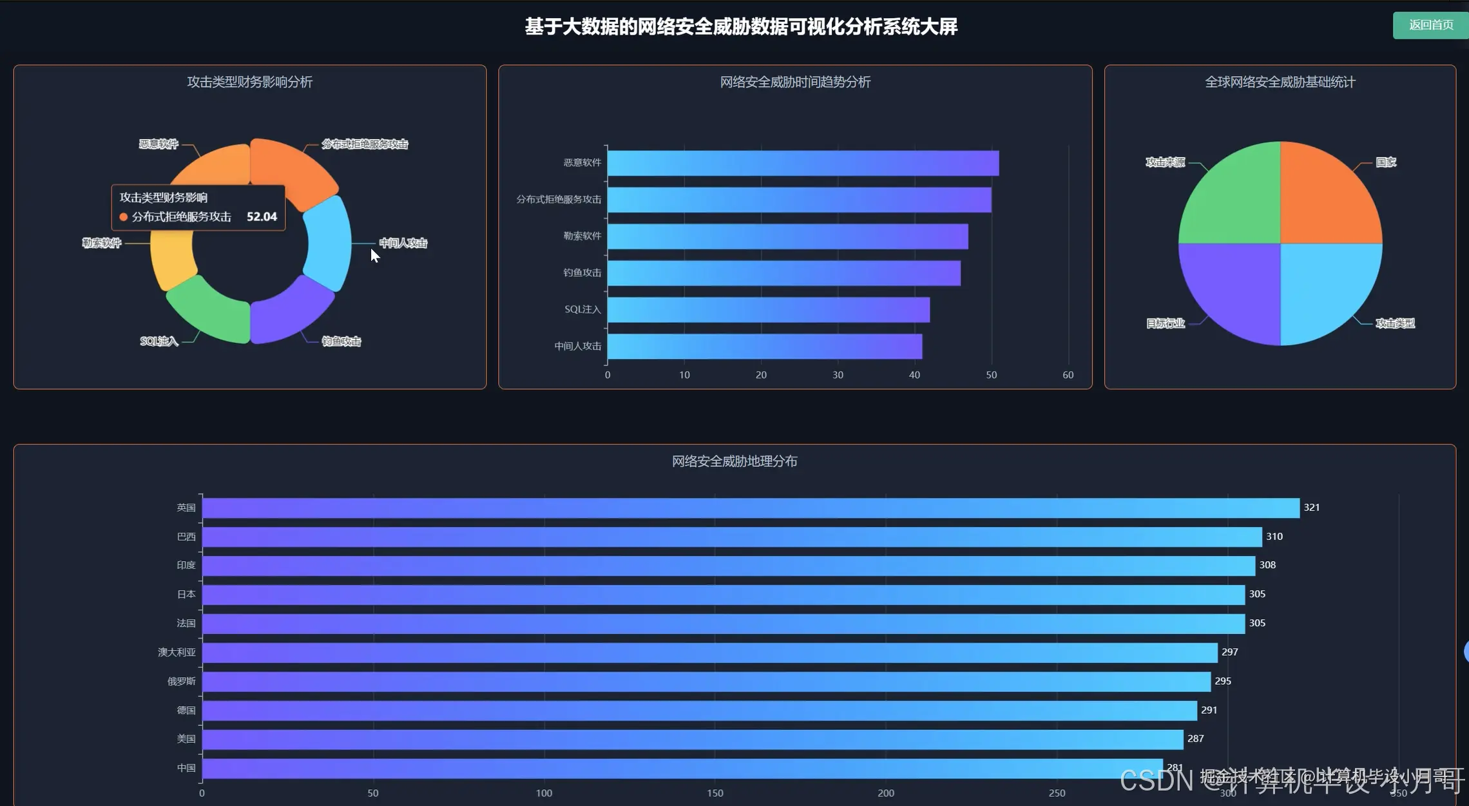The image size is (1469, 806).
Task: Click the 中间人攻击 horizontal bar
Action: [x=764, y=347]
